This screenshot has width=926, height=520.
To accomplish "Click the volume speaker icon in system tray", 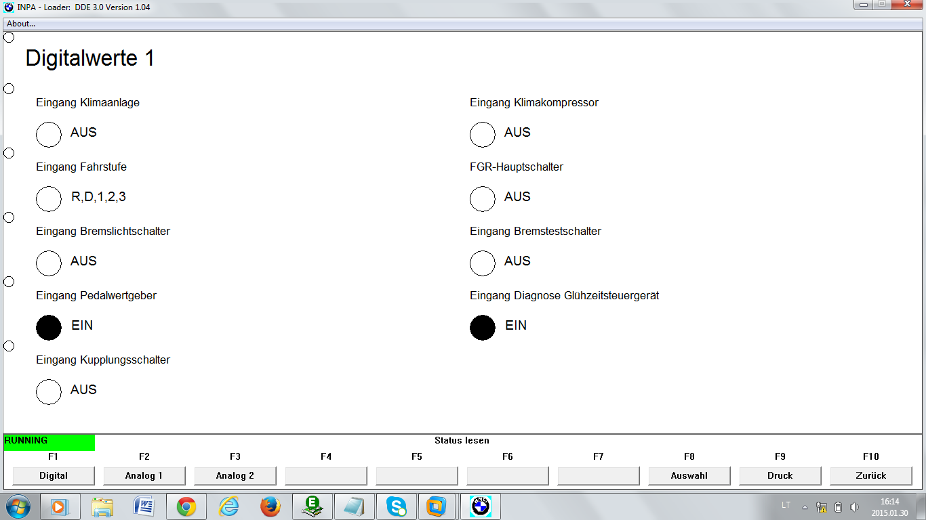I will click(x=854, y=507).
